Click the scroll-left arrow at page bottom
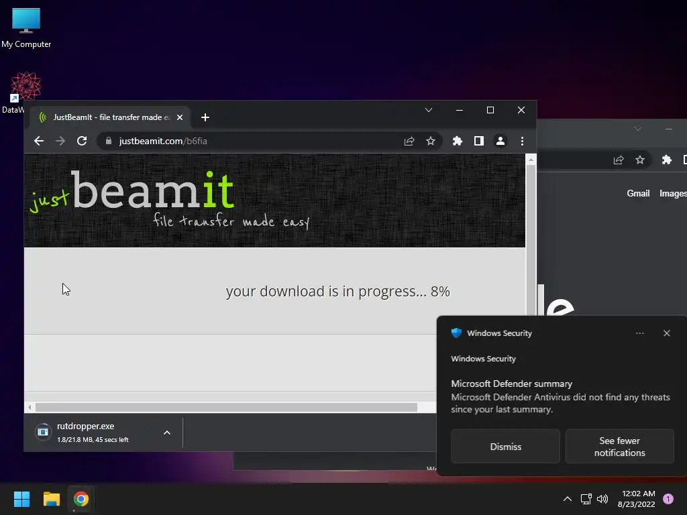Image resolution: width=687 pixels, height=515 pixels. click(30, 407)
